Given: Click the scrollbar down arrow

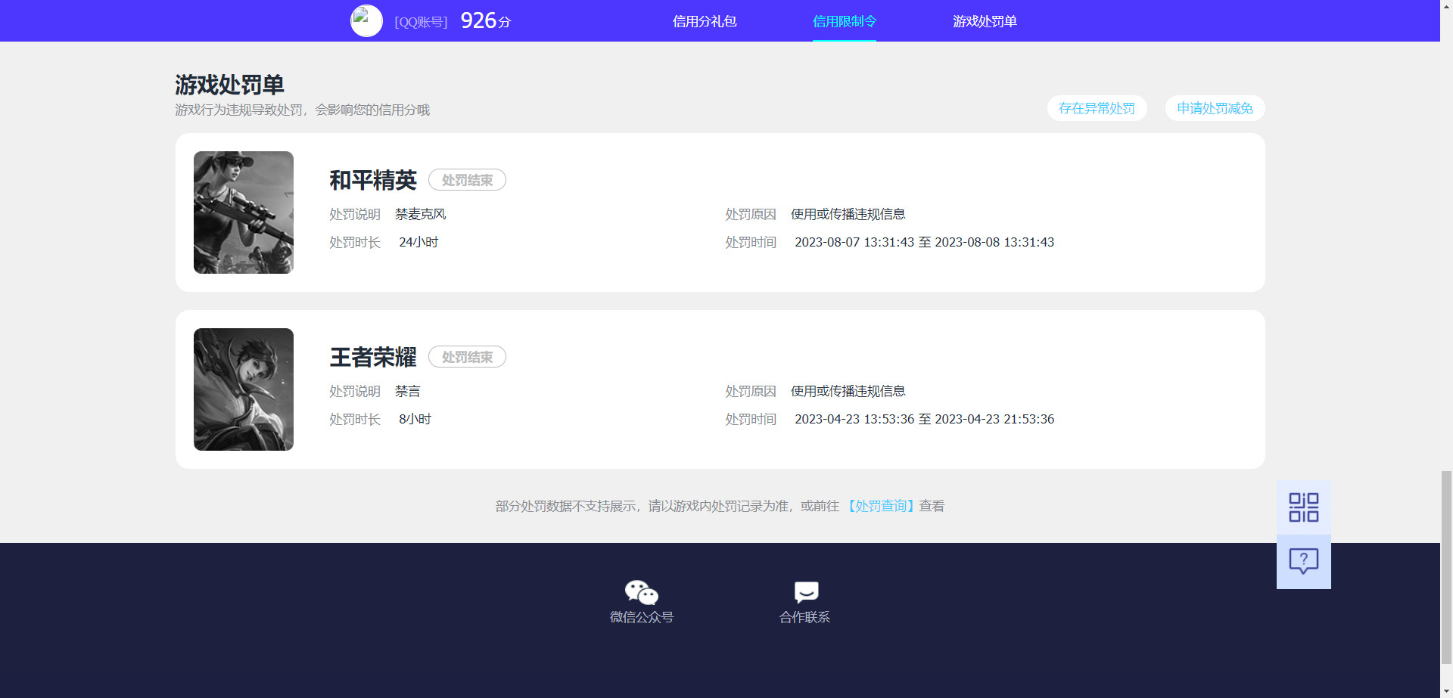Looking at the screenshot, I should (1446, 691).
